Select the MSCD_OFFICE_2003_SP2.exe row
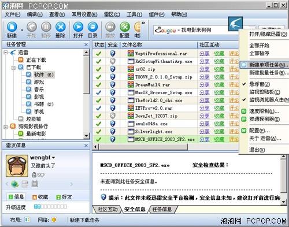This screenshot has height=227, width=289. 166,139
